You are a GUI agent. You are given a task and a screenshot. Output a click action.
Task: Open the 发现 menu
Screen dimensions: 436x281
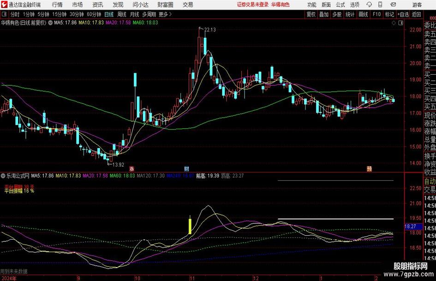(x=118, y=5)
